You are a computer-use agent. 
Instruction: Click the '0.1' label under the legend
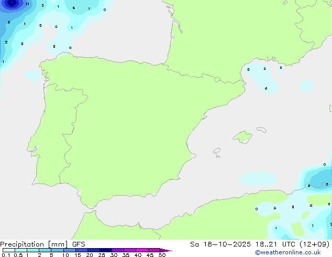click(6, 255)
